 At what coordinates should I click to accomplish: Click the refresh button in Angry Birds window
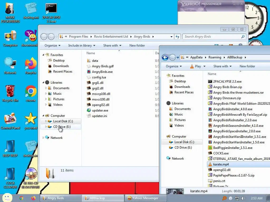(177, 37)
